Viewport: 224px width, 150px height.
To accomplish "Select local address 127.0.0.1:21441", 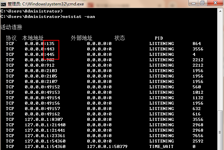I will click(x=45, y=130).
